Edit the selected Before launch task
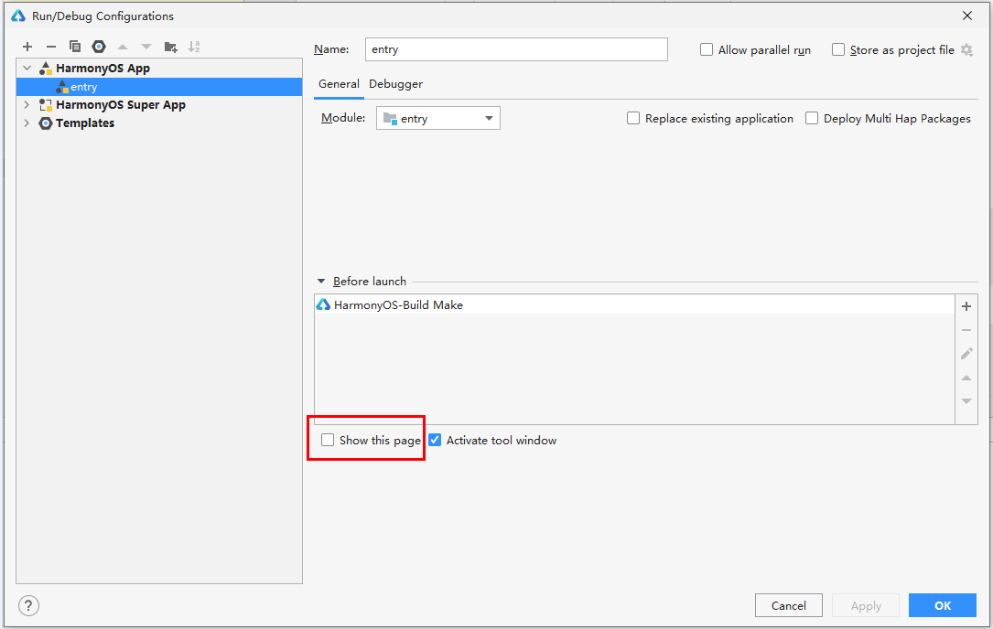The image size is (993, 629). coord(966,353)
